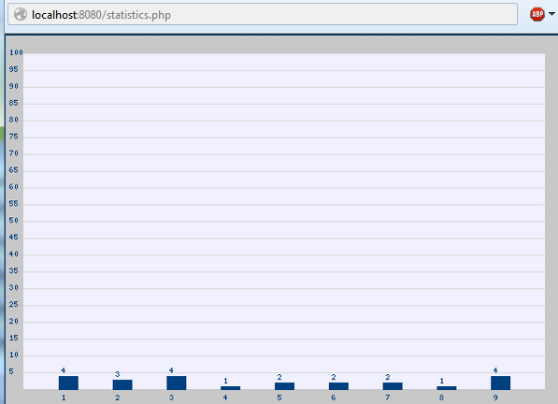Click the bar for category 2
Screen dimensions: 558x404
(x=122, y=384)
